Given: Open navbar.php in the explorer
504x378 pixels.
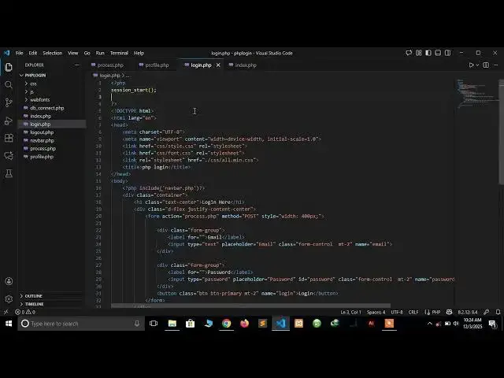Looking at the screenshot, I should [x=42, y=140].
